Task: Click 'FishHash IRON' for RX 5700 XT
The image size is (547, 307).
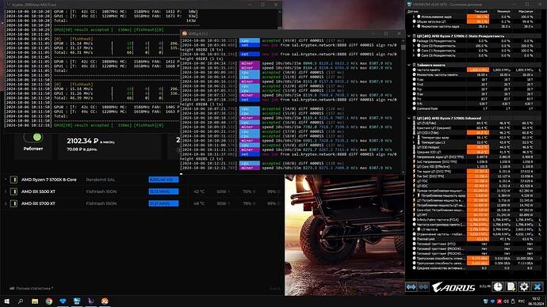Action: [101, 203]
